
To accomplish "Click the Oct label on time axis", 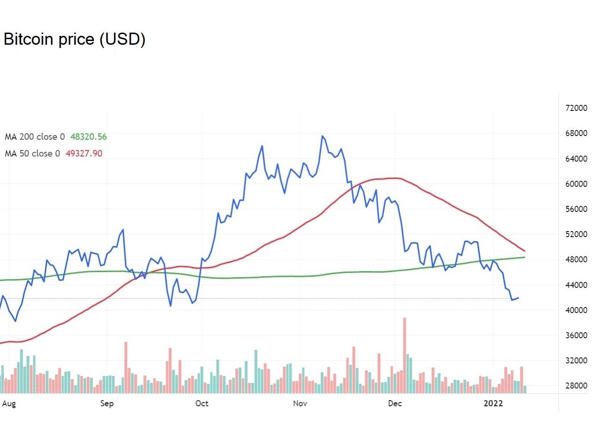I will pyautogui.click(x=202, y=403).
